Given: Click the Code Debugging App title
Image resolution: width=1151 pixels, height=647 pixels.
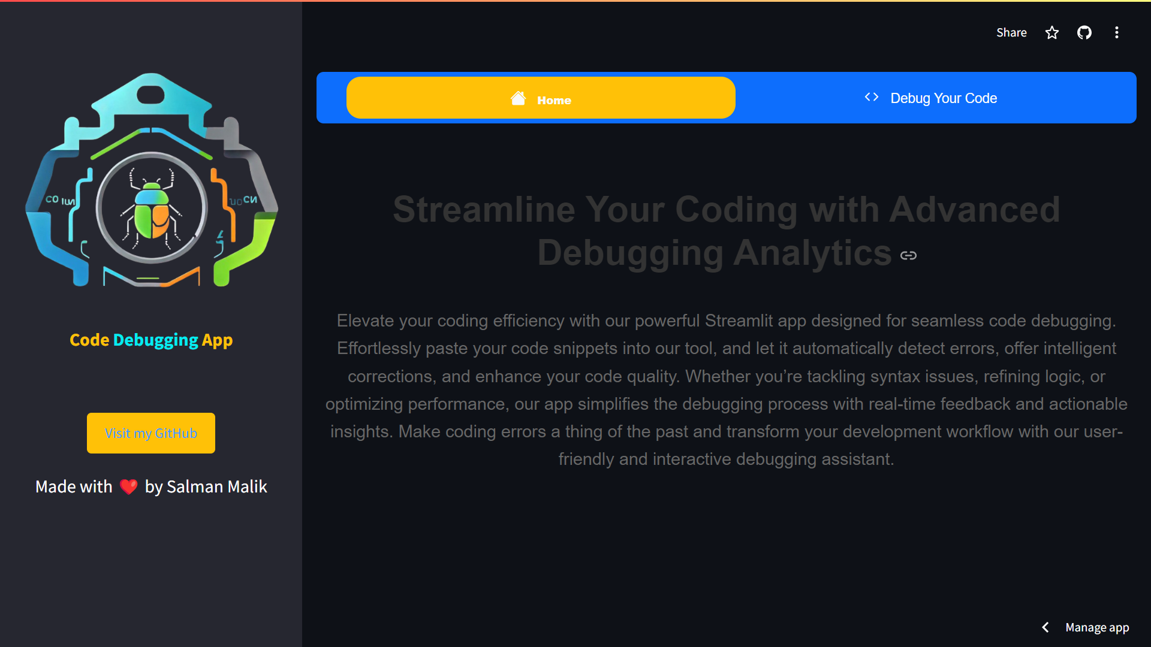Looking at the screenshot, I should coord(151,340).
